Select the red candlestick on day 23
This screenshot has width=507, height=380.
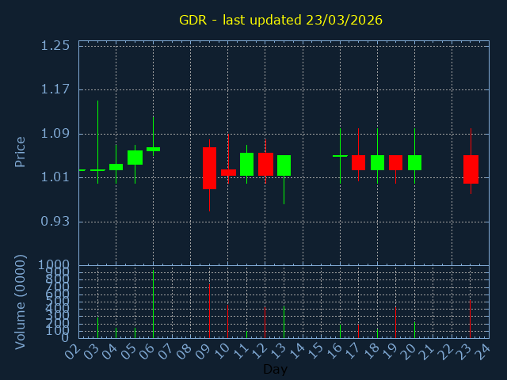coord(471,169)
